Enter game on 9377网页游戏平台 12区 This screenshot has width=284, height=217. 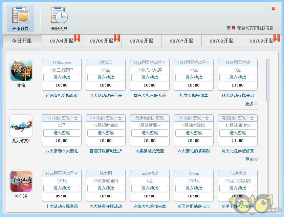(62, 133)
